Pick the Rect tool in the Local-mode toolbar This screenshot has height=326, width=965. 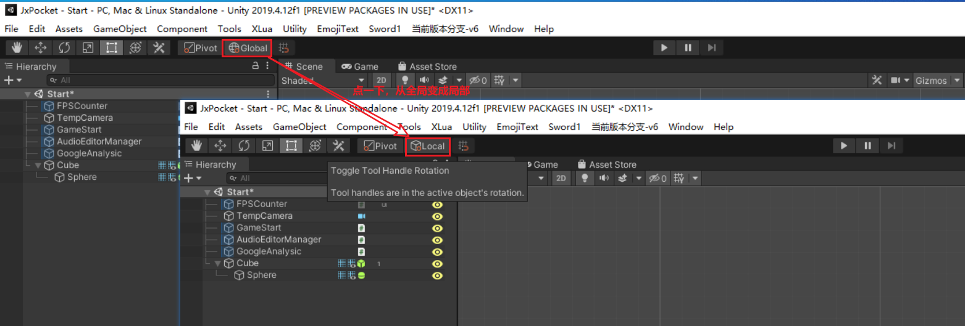point(291,146)
